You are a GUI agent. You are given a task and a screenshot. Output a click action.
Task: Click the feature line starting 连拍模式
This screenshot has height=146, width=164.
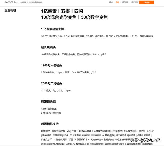pos(96,135)
